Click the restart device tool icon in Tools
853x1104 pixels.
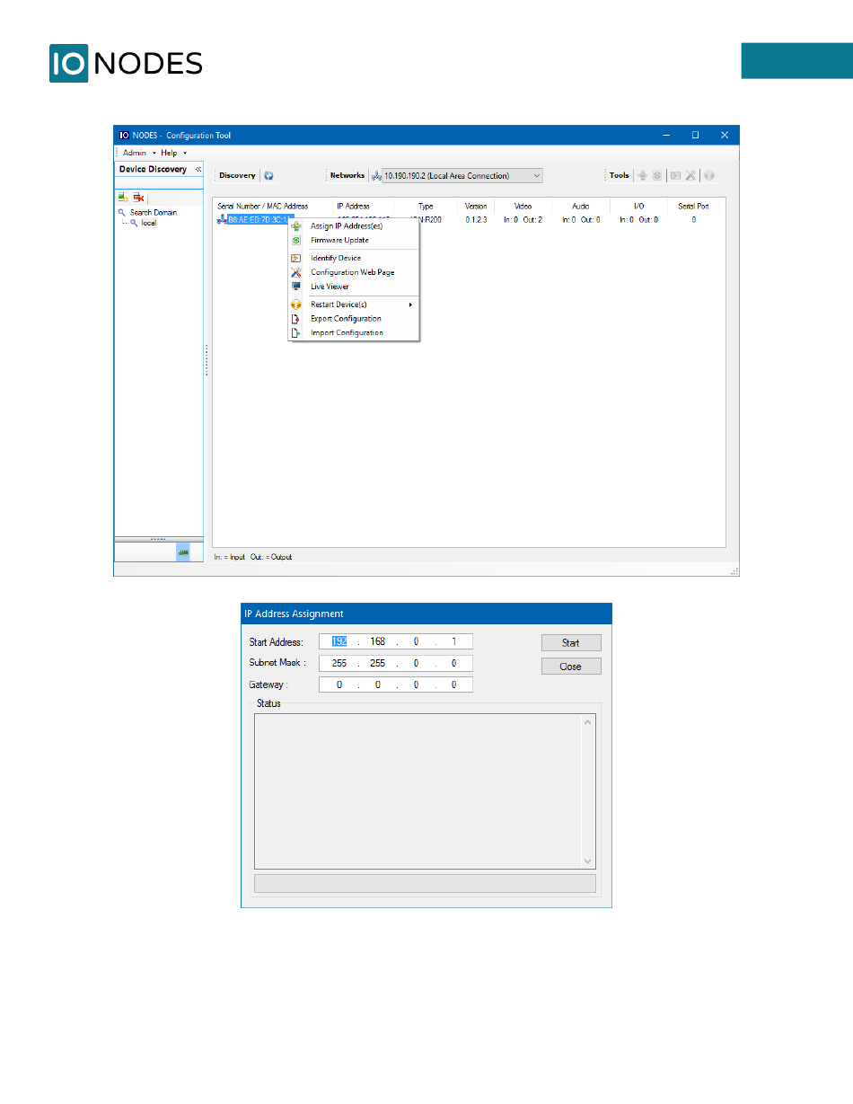coord(708,176)
